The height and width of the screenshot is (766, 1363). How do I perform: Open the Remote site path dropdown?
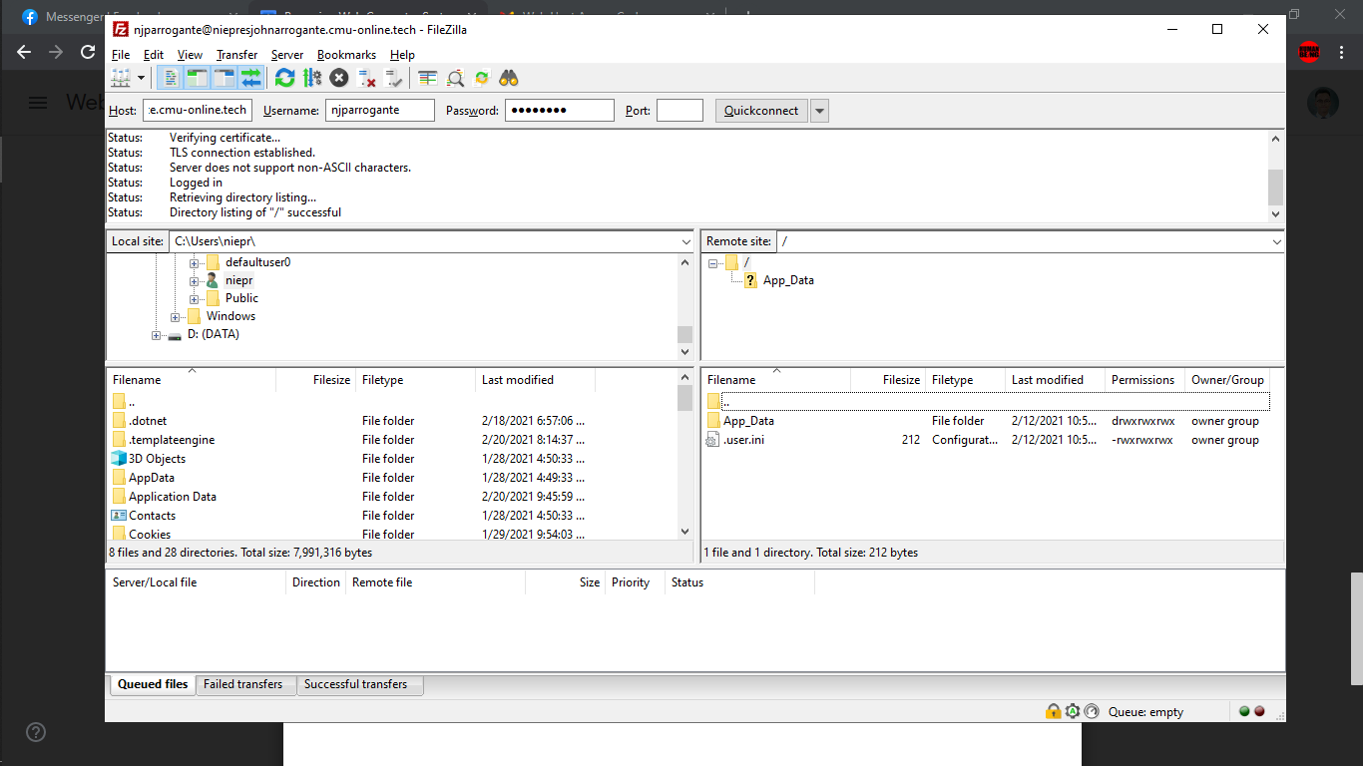coord(1276,241)
